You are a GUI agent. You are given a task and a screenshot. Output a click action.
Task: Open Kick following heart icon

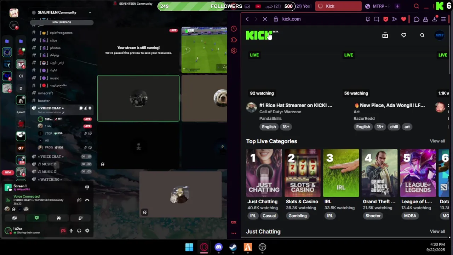coord(404,35)
